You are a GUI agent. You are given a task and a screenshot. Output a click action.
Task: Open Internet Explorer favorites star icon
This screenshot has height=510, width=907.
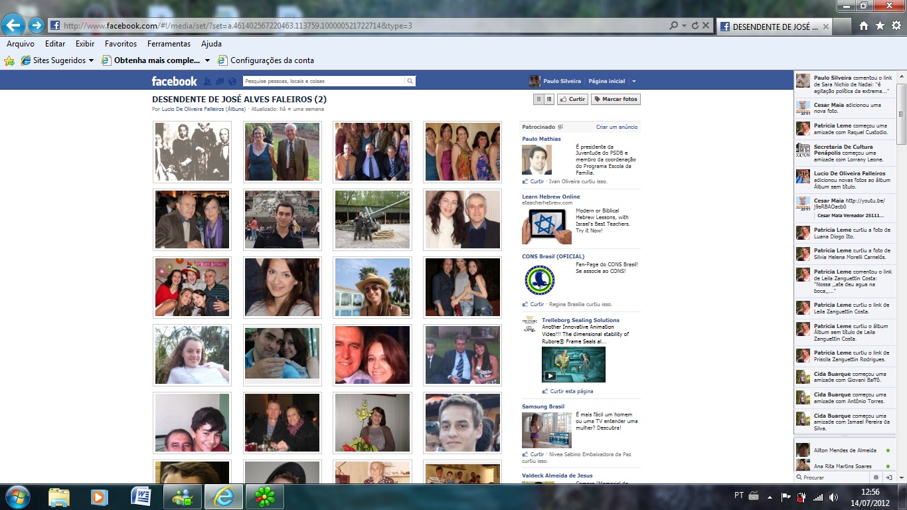pyautogui.click(x=880, y=26)
